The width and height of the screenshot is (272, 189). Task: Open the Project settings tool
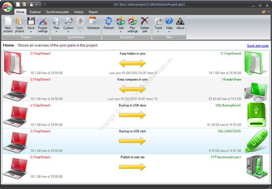tap(42, 22)
